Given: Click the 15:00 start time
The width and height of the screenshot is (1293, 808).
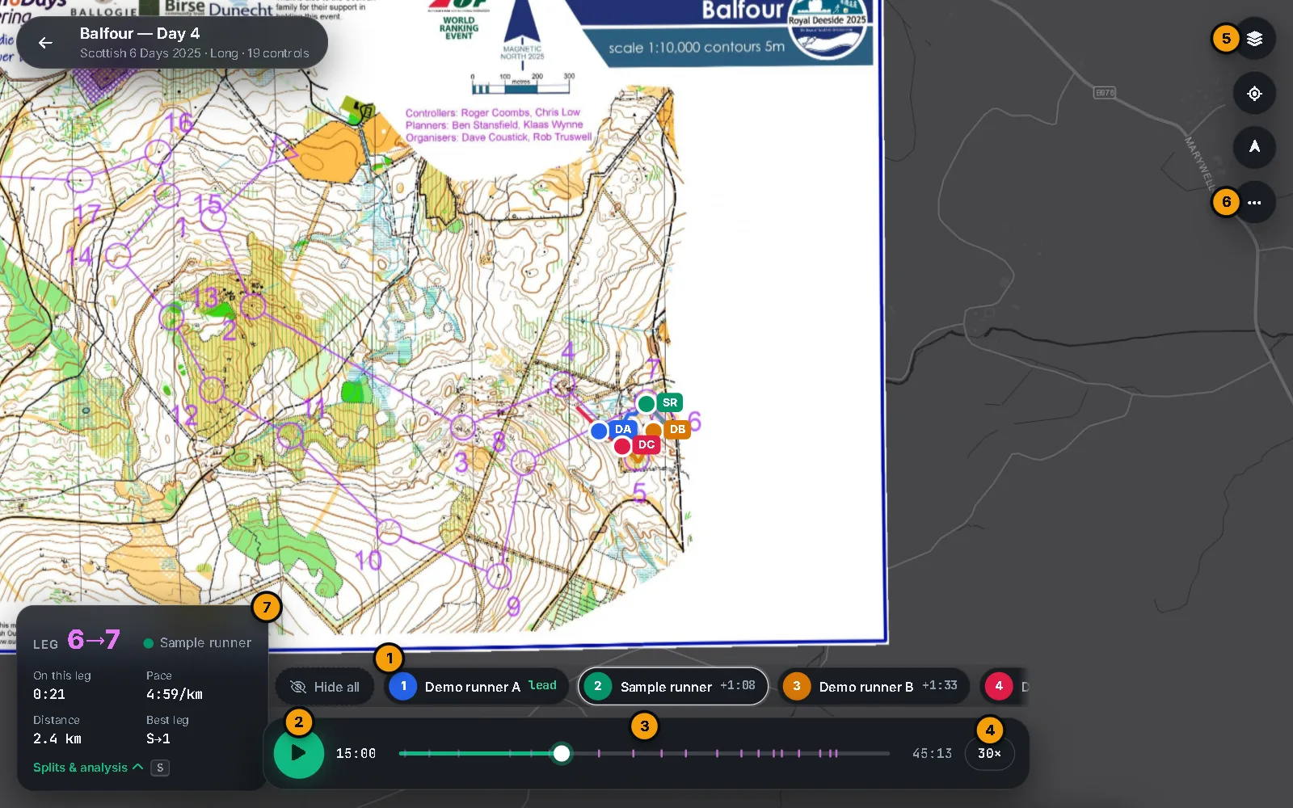Looking at the screenshot, I should 356,753.
